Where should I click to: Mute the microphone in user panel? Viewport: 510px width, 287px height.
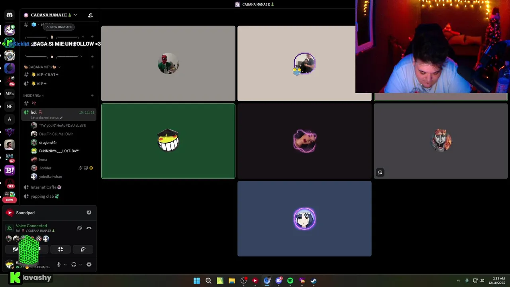click(x=59, y=265)
